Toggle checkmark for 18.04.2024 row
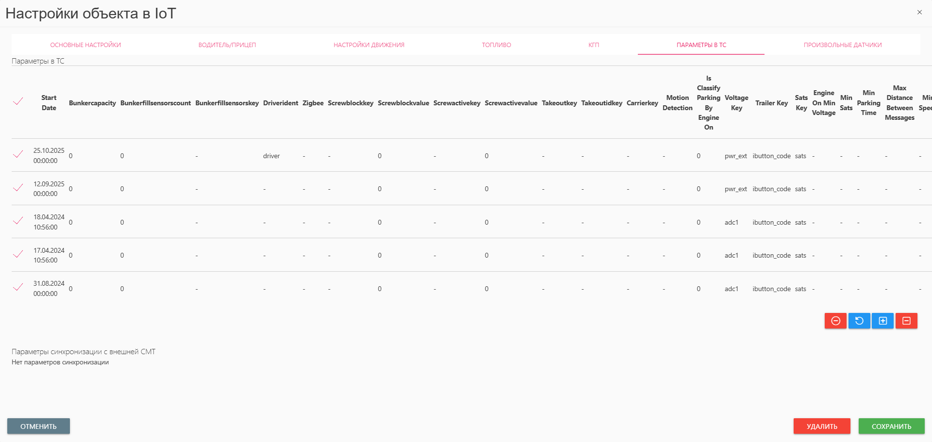Screen dimensions: 932x442 coord(18,221)
